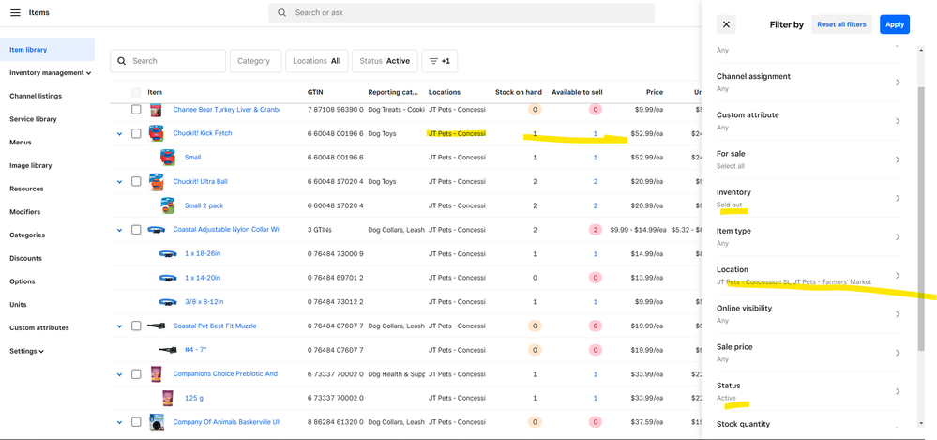Click the Chuckit! Ultra Ball product image
This screenshot has height=440, width=937.
pos(157,182)
